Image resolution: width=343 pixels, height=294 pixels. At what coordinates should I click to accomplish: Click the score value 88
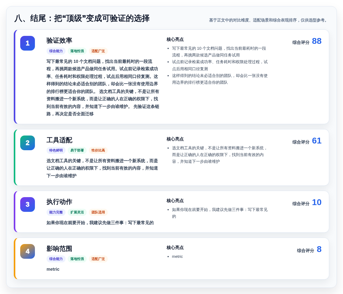pyautogui.click(x=317, y=41)
